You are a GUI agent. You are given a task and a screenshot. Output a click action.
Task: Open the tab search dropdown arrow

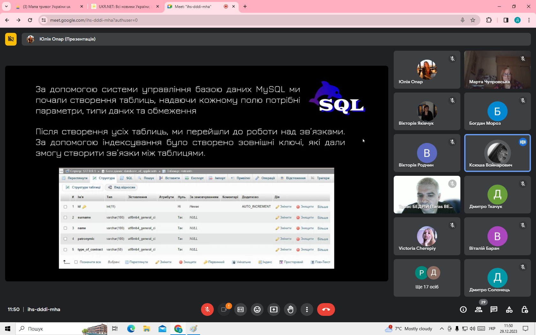click(6, 6)
